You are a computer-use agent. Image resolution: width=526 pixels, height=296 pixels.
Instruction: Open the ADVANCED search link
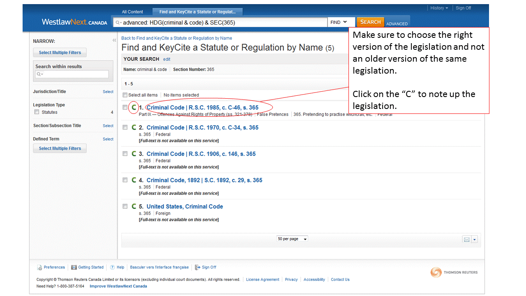pyautogui.click(x=397, y=24)
